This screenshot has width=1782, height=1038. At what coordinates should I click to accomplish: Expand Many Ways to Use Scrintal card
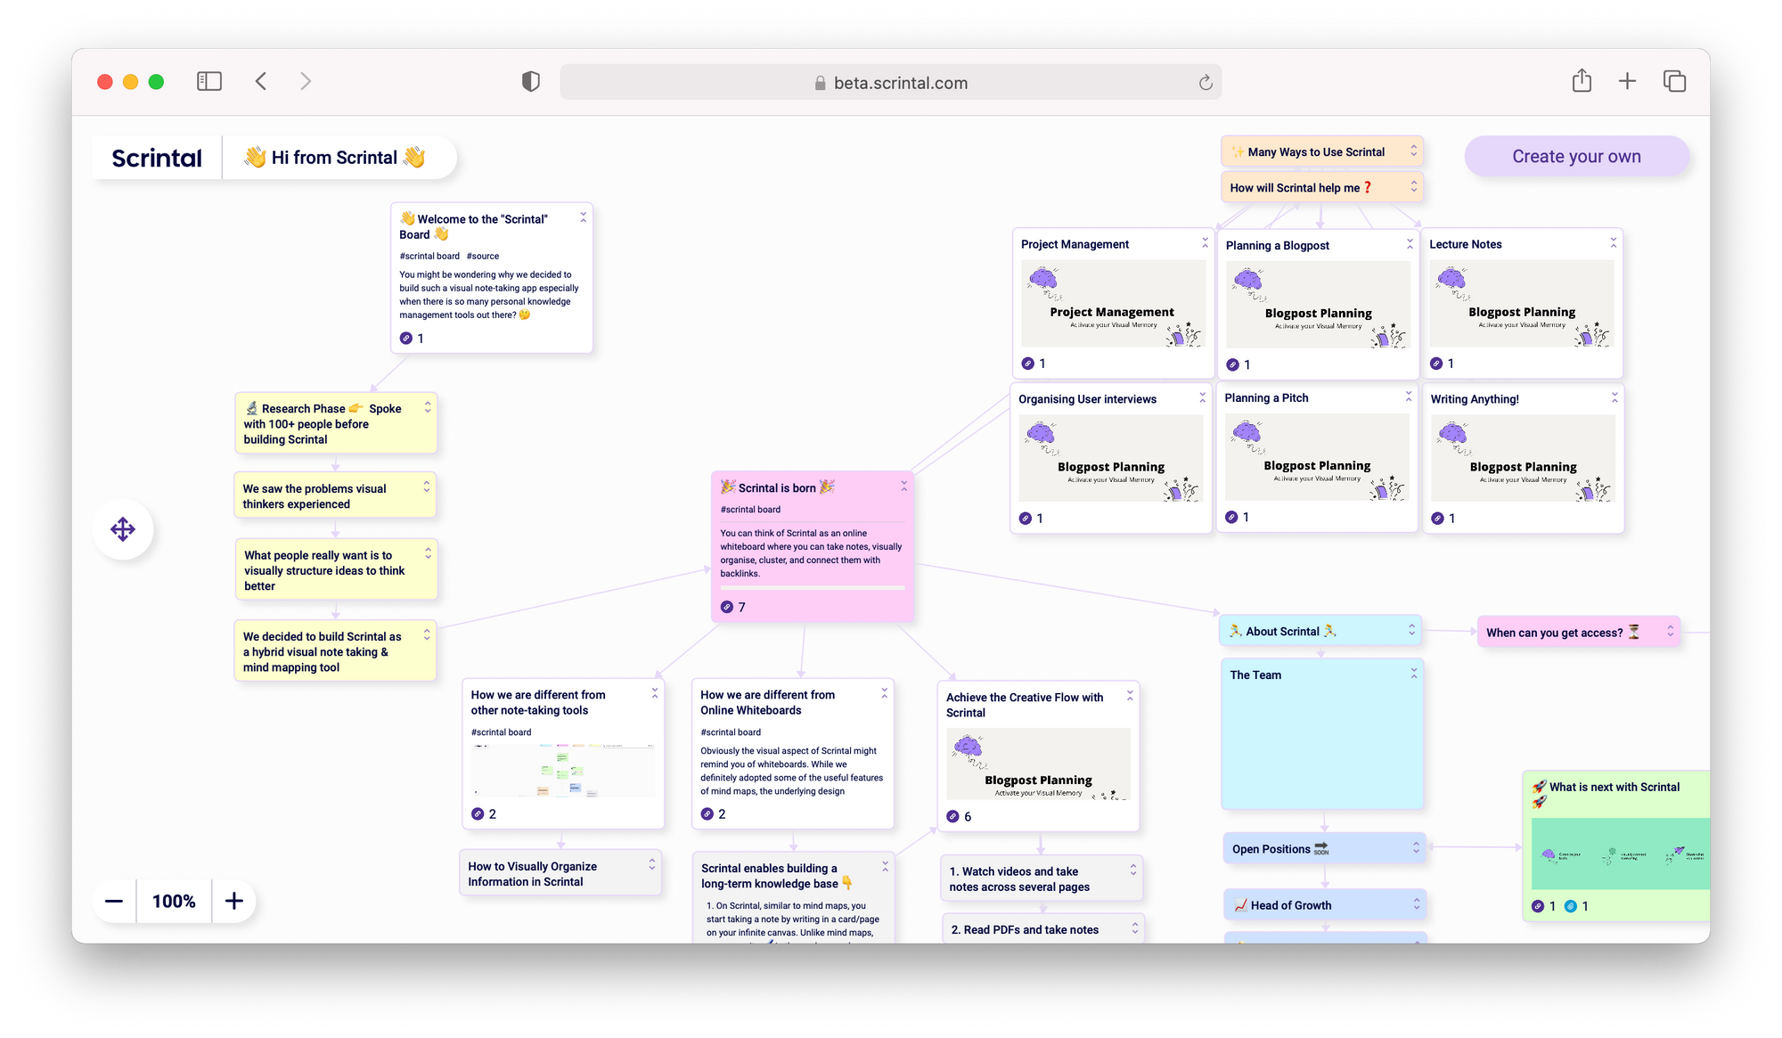[x=1413, y=151]
